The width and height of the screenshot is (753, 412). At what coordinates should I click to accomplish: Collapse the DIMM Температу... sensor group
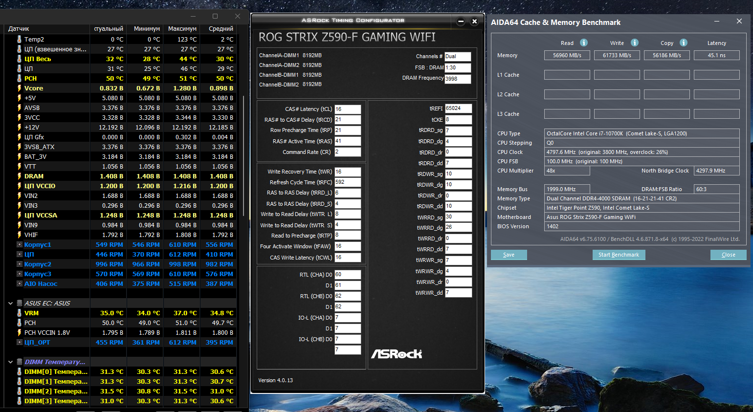[10, 362]
